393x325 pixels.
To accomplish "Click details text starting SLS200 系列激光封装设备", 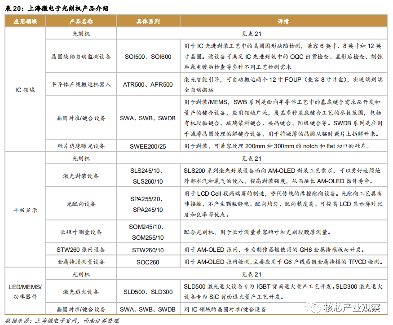I will pos(282,176).
